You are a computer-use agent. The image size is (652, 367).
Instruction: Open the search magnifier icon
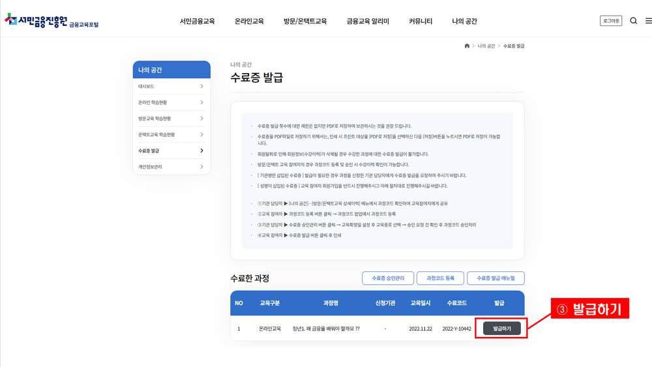click(633, 21)
